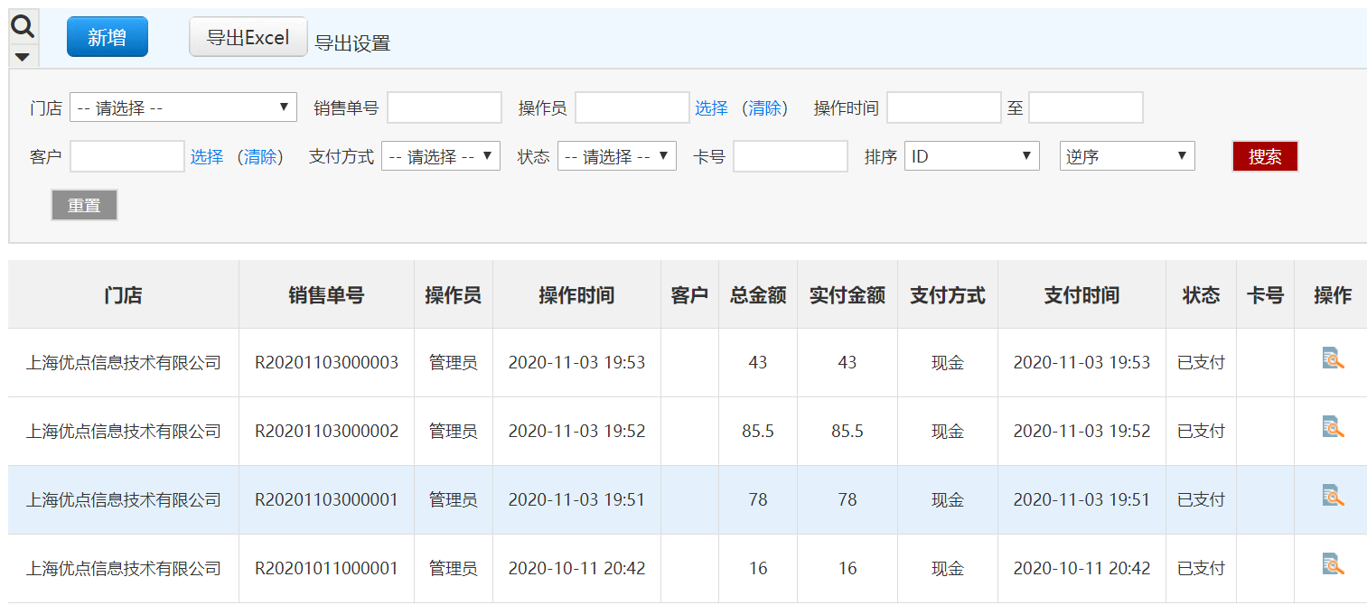Open the 状态 dropdown
The image size is (1367, 605).
tap(617, 156)
